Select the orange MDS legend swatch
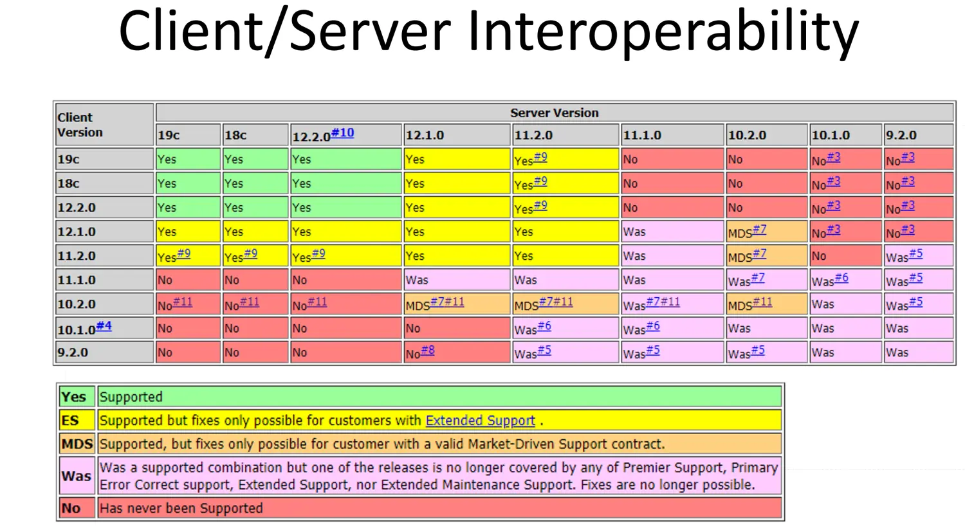965x530 pixels. [x=77, y=444]
